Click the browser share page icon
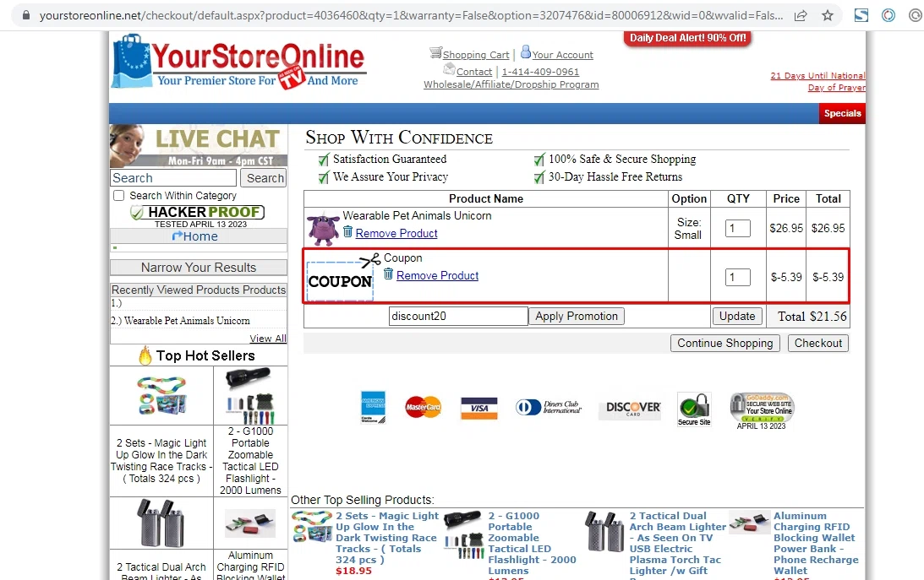The width and height of the screenshot is (924, 580). [801, 16]
